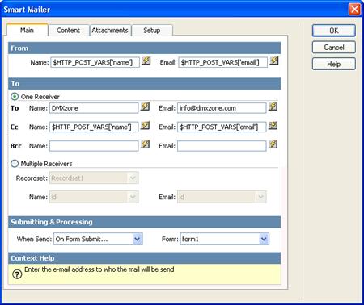Click the Cc Name input field

[94, 127]
